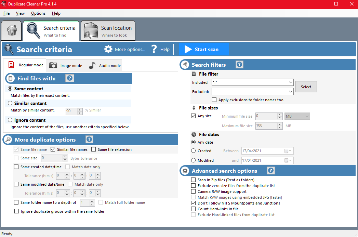Click the Regular mode document icon
This screenshot has height=237, width=358.
point(11,65)
